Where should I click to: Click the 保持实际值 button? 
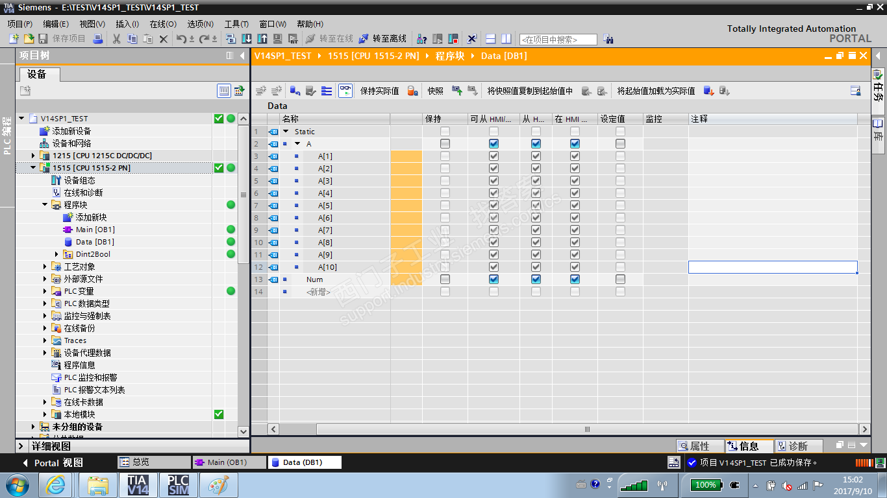380,91
